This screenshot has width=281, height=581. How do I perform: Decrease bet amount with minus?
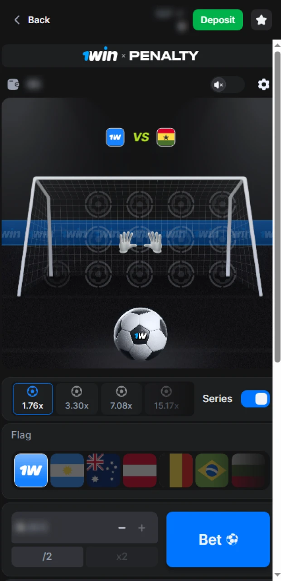tap(121, 528)
